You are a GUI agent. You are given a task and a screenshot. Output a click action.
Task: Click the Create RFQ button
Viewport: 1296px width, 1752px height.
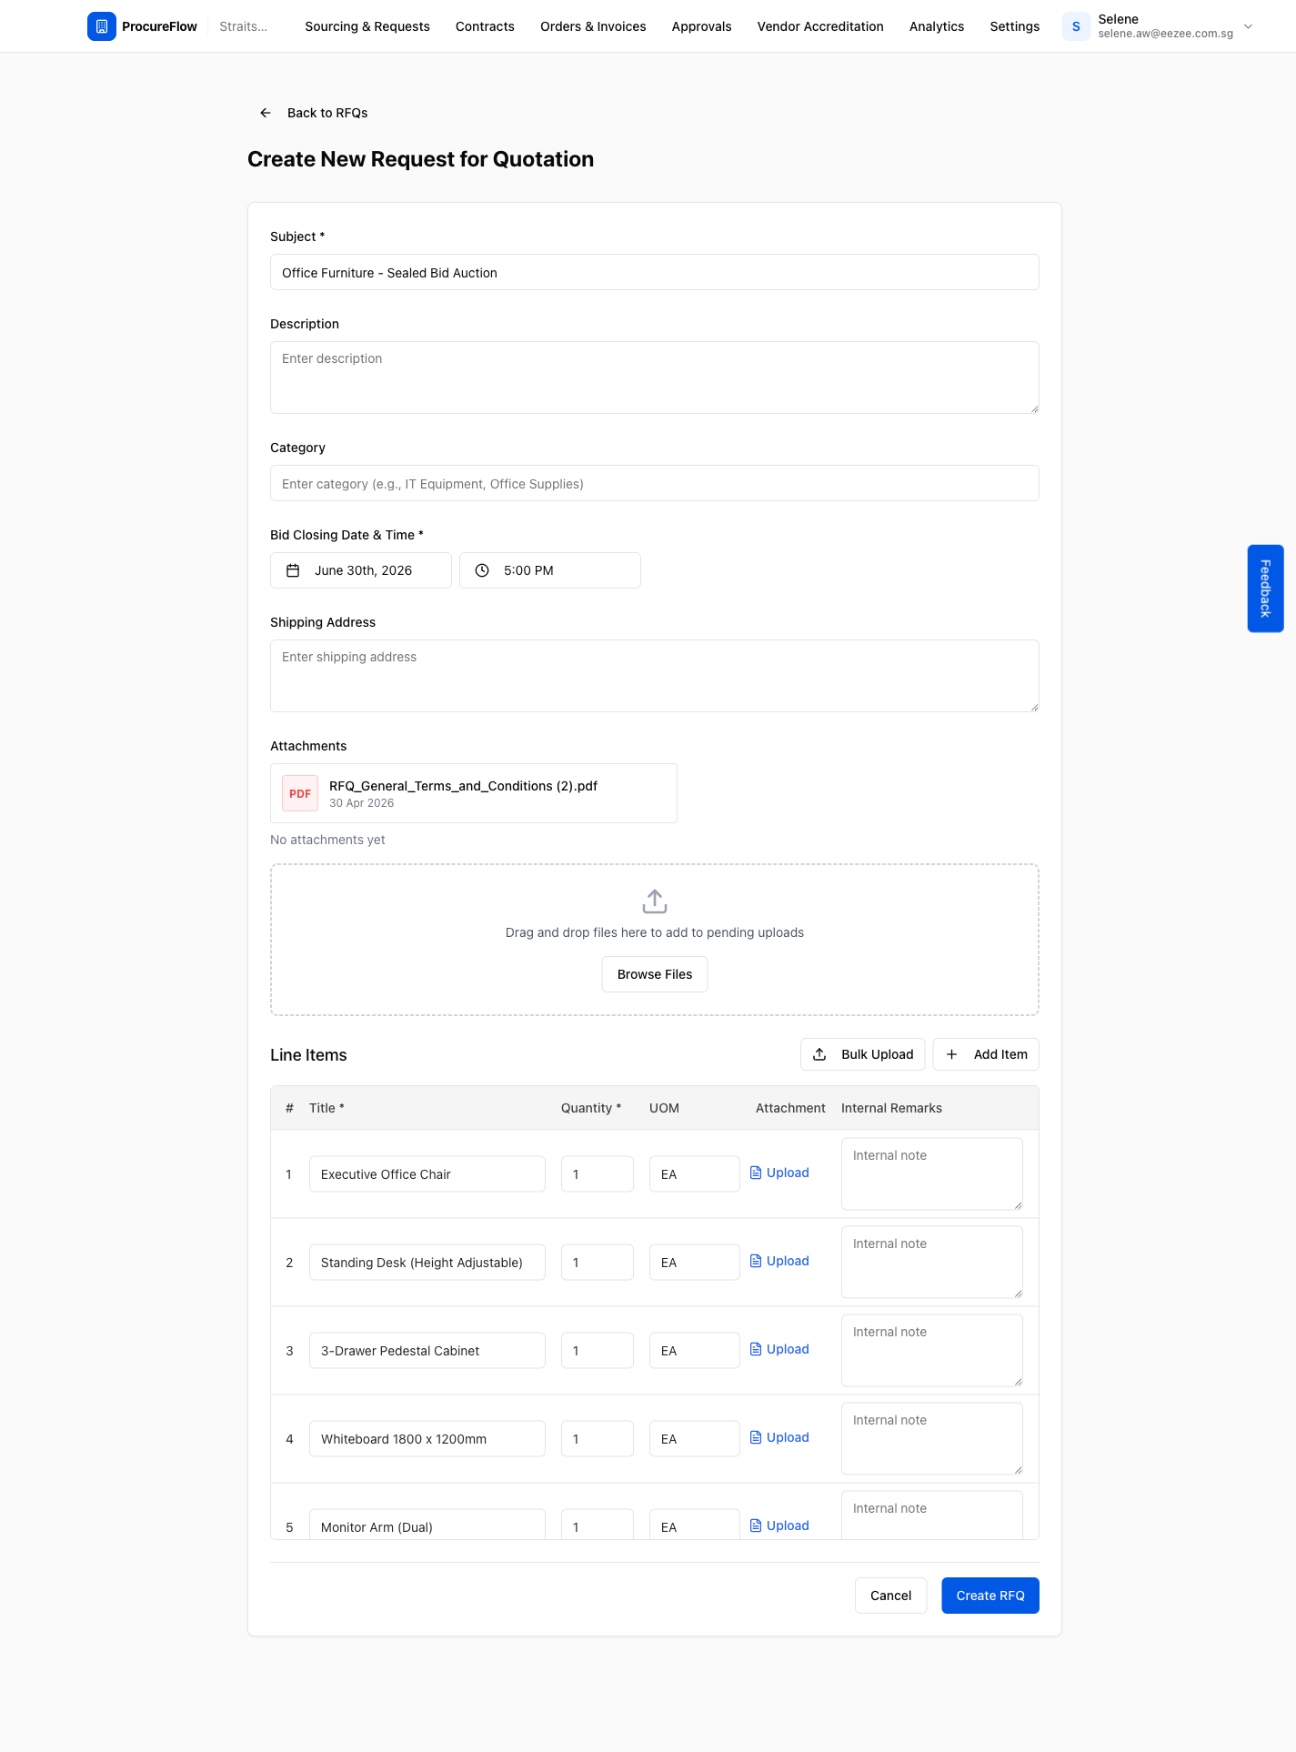(990, 1596)
